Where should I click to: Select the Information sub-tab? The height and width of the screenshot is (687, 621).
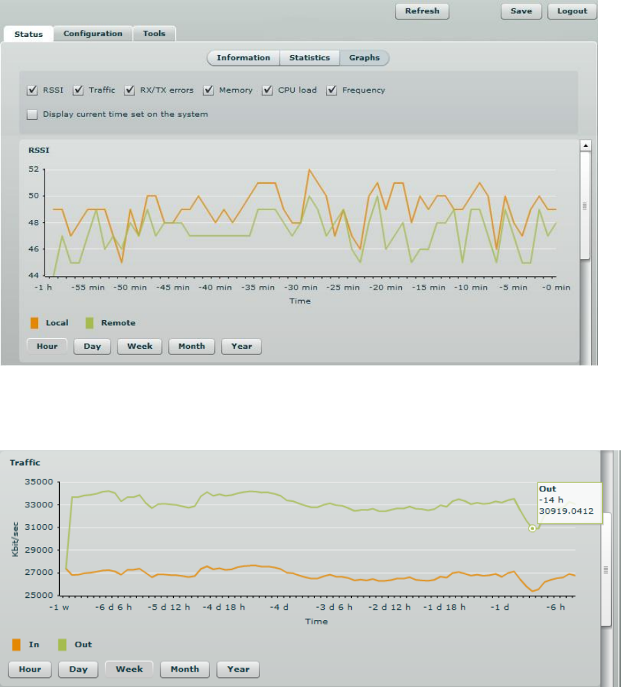[x=243, y=58]
